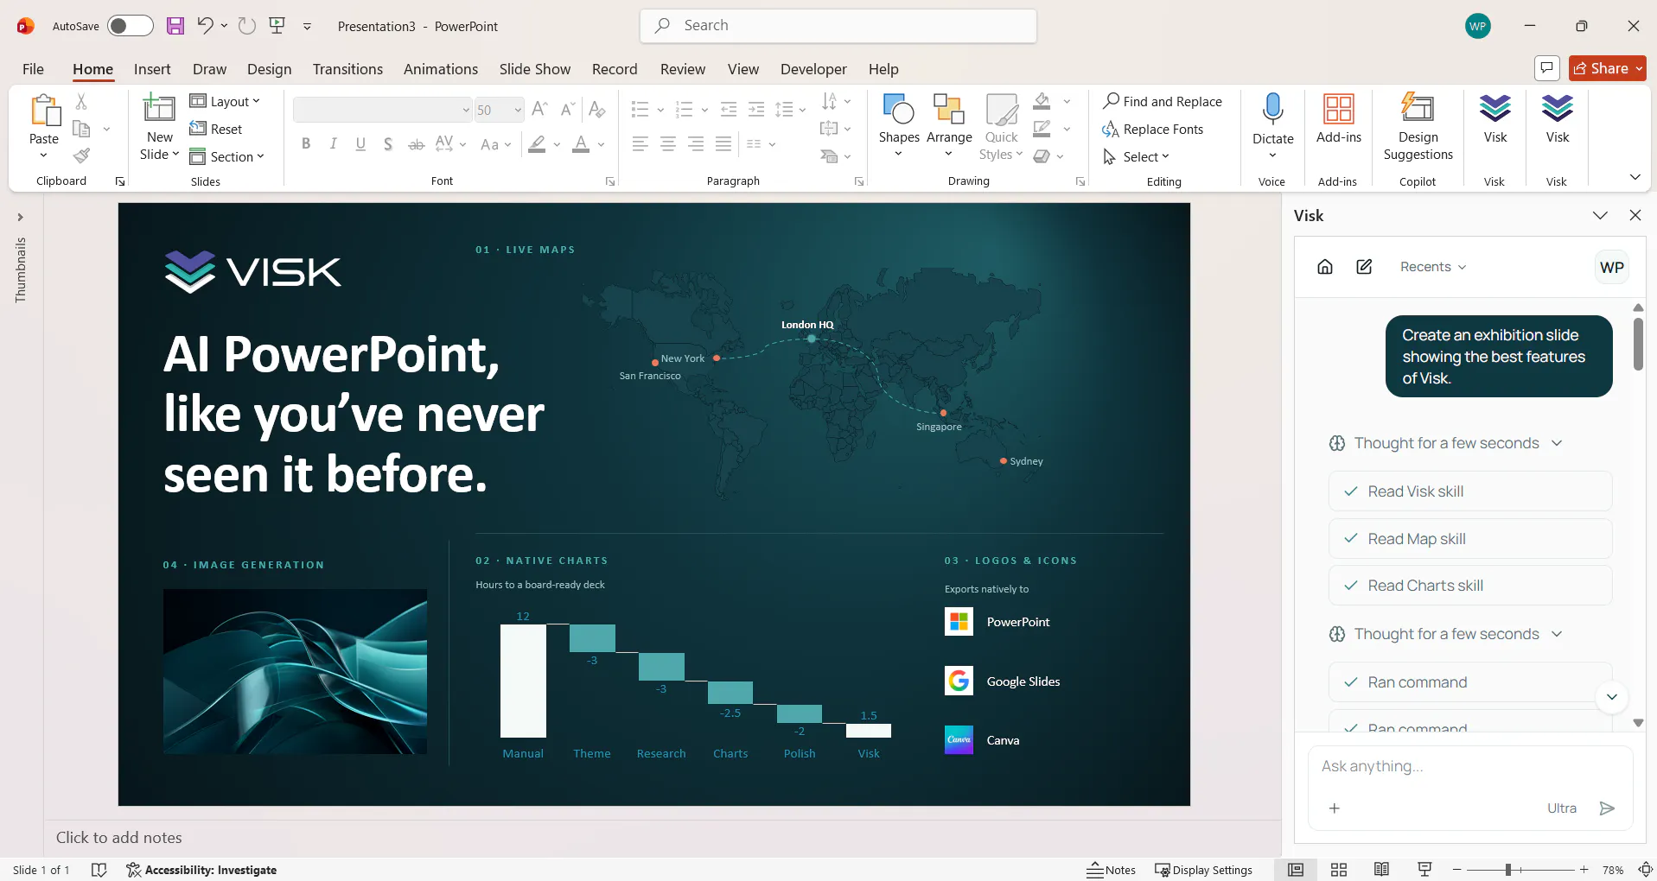Screen dimensions: 1657x881
Task: Open Display Settings in status bar
Action: [x=1203, y=870]
